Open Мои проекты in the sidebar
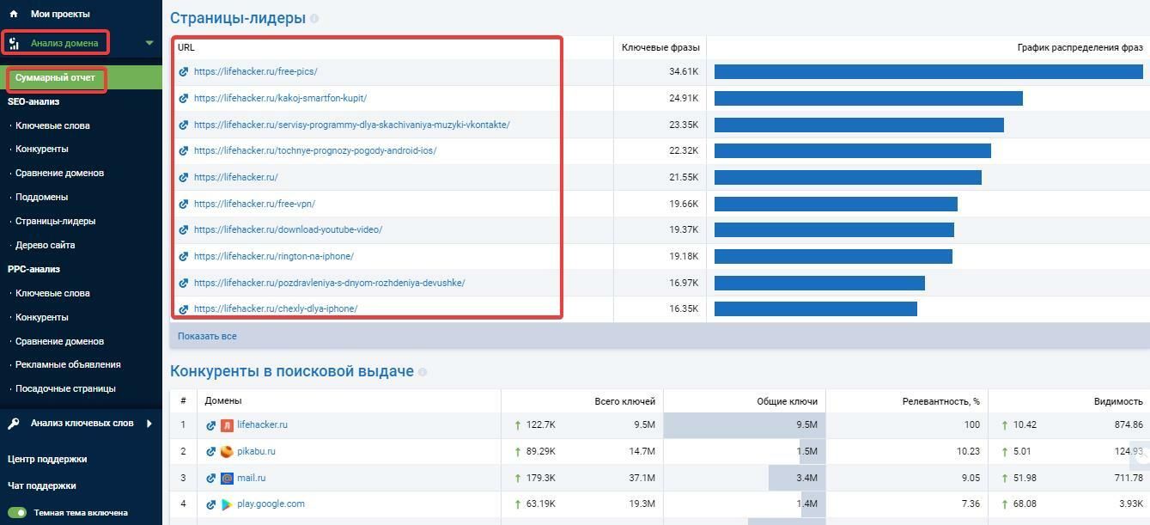 pos(60,14)
